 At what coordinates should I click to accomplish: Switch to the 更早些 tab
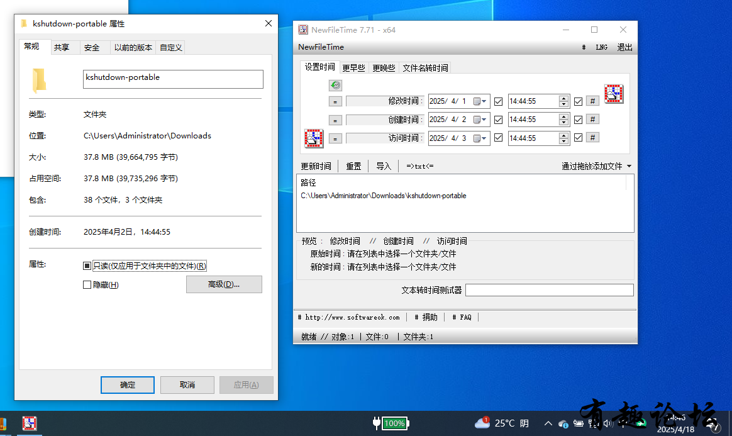pos(353,68)
